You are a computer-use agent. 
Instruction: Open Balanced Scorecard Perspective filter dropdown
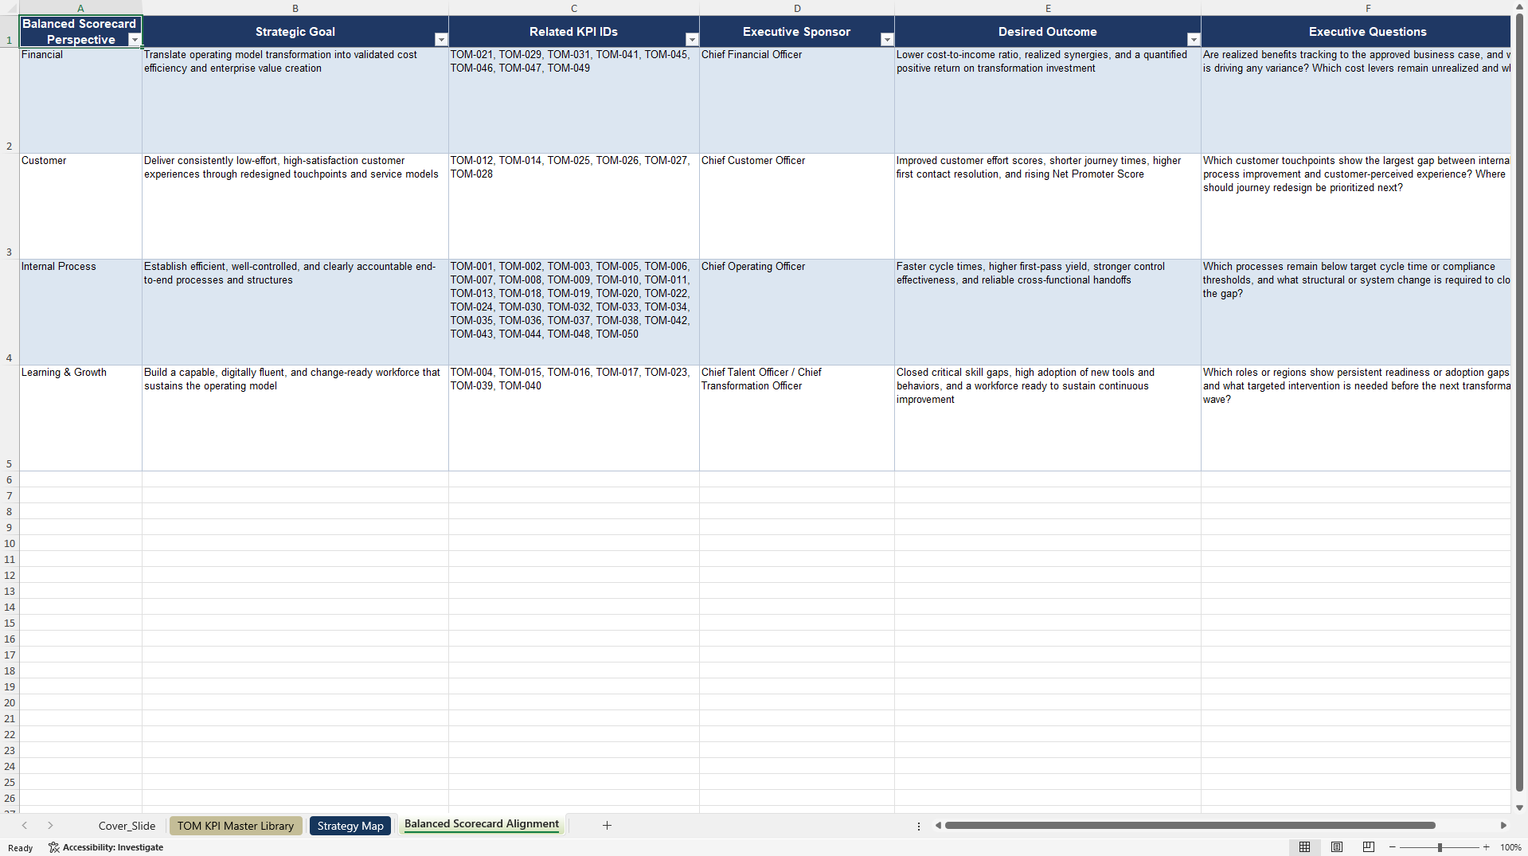pyautogui.click(x=135, y=40)
